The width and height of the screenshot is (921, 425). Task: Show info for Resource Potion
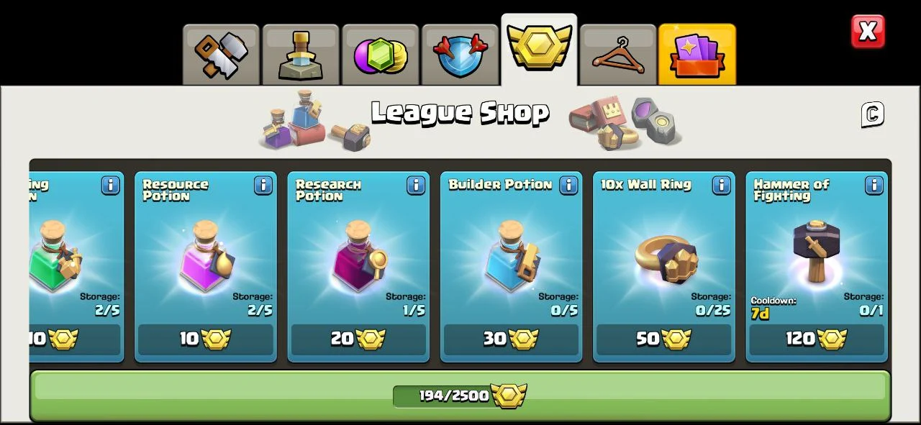tap(263, 186)
